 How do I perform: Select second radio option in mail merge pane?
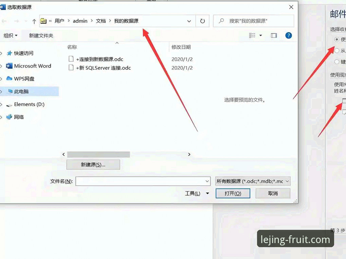click(x=337, y=51)
